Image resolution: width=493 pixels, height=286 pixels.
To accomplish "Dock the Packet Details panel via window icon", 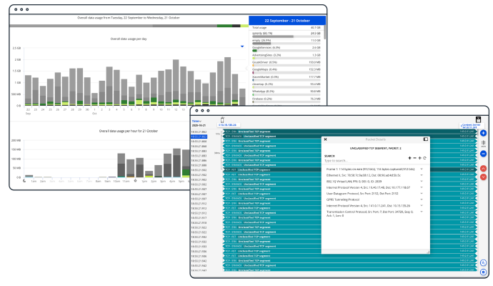I will pos(425,139).
